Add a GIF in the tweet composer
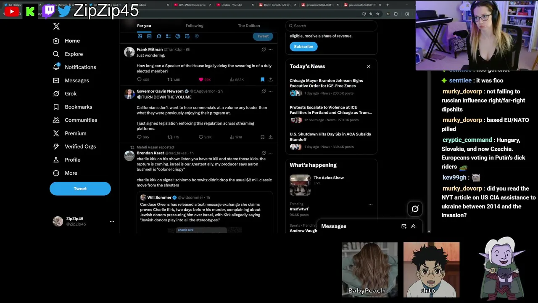 (149, 36)
